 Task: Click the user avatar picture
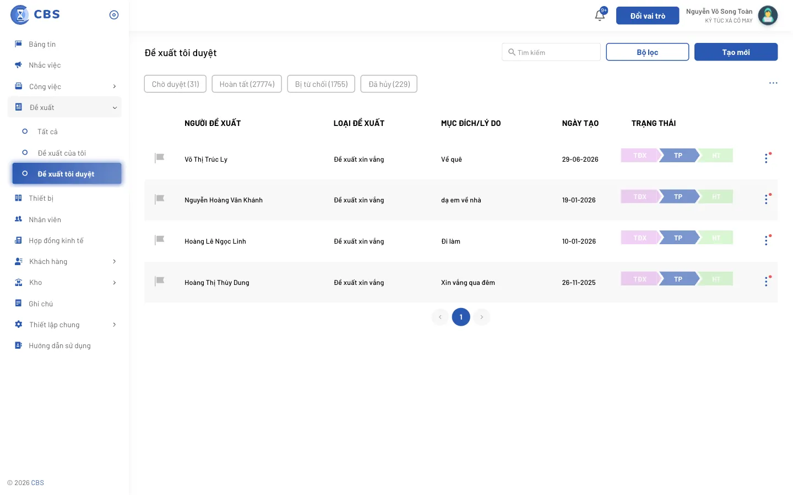pos(768,15)
